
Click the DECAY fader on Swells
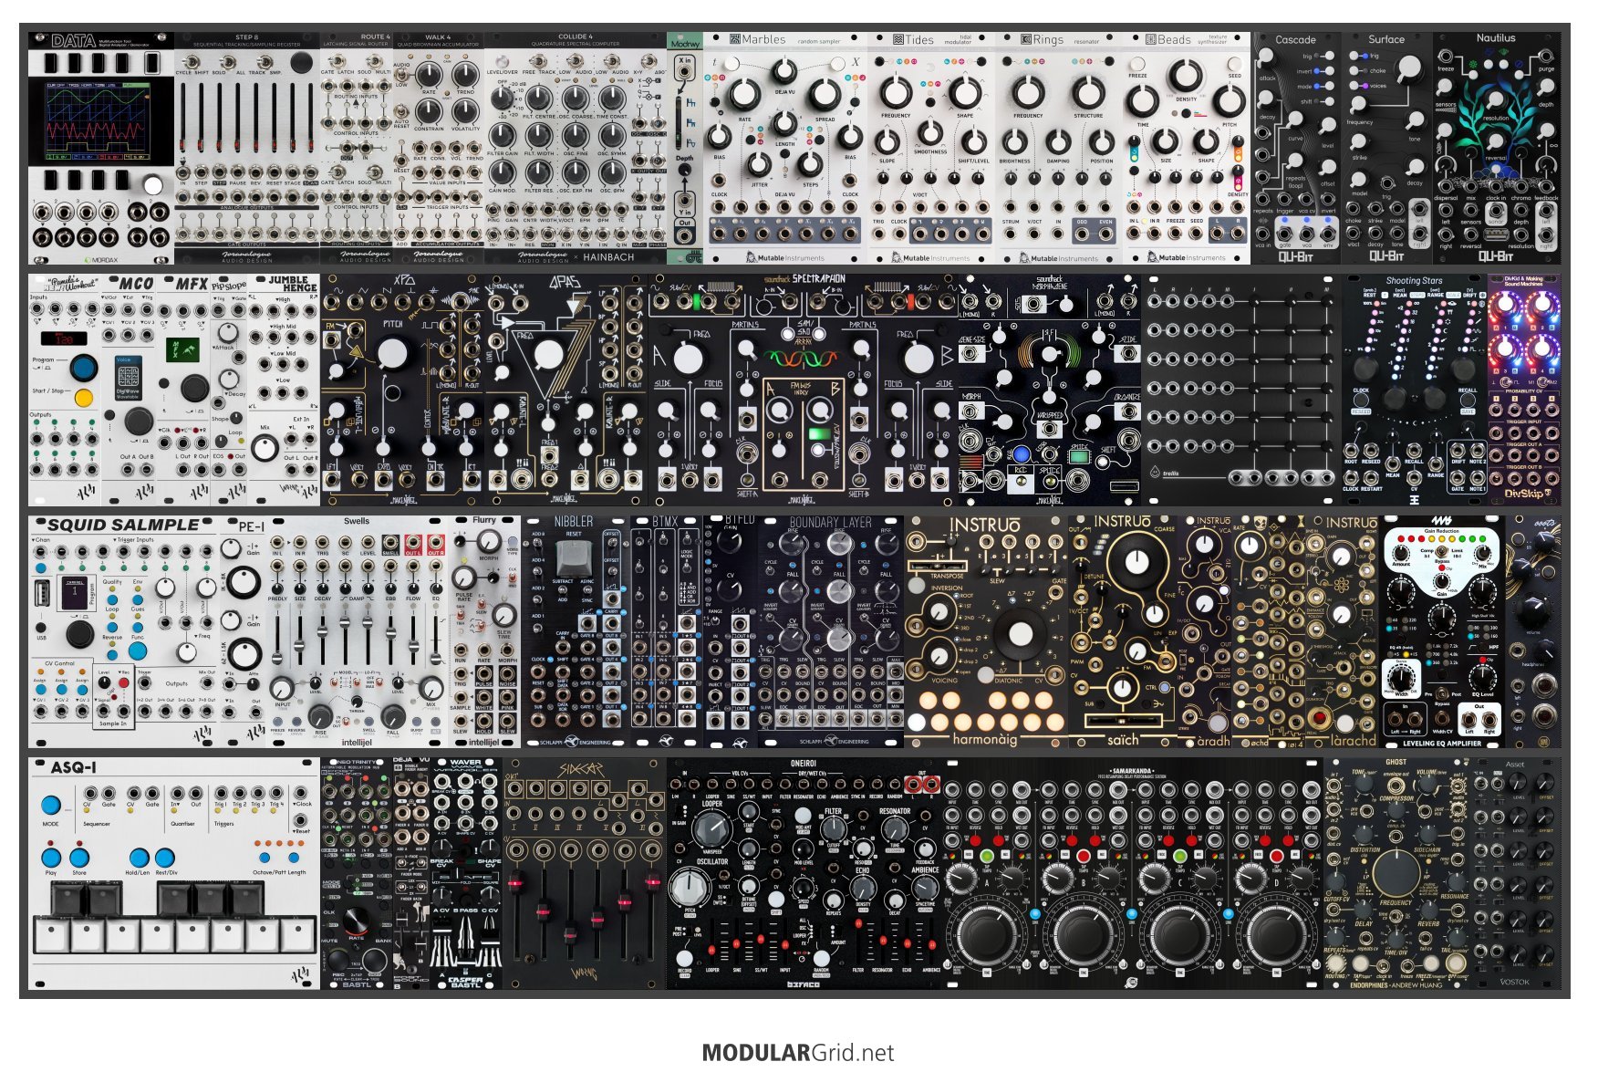click(x=323, y=633)
